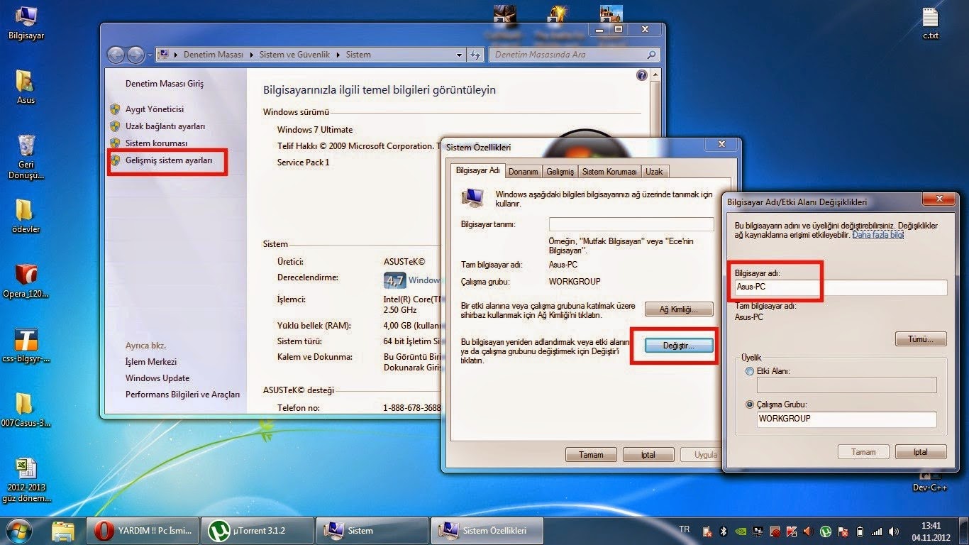Refresh the Sistem window address bar
Viewport: 969px width, 545px height.
click(x=476, y=55)
